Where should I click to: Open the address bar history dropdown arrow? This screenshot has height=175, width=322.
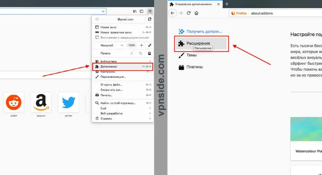(103, 11)
